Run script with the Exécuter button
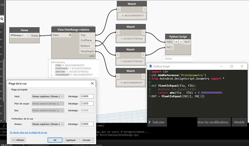The image size is (249, 146). click(x=157, y=122)
